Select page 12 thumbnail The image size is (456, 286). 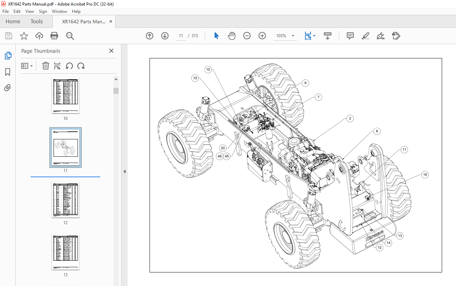click(66, 200)
